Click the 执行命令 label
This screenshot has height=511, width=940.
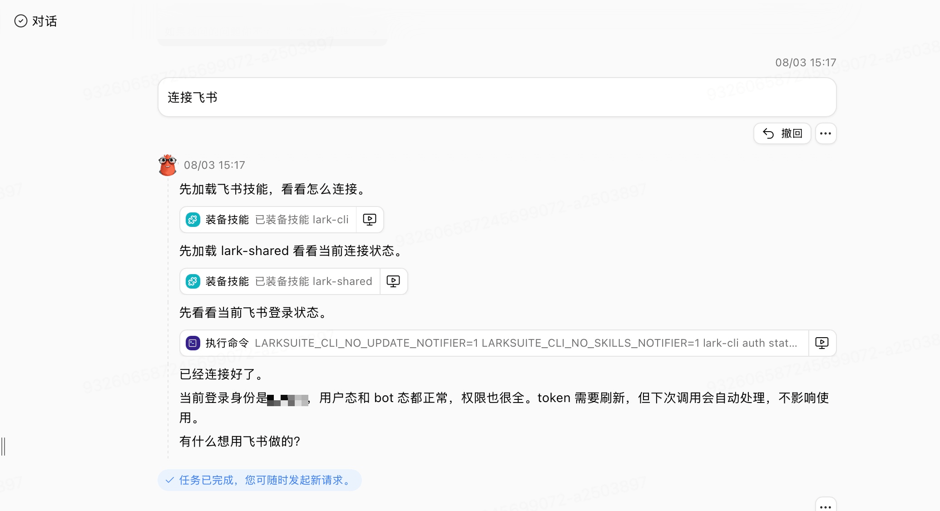(227, 343)
